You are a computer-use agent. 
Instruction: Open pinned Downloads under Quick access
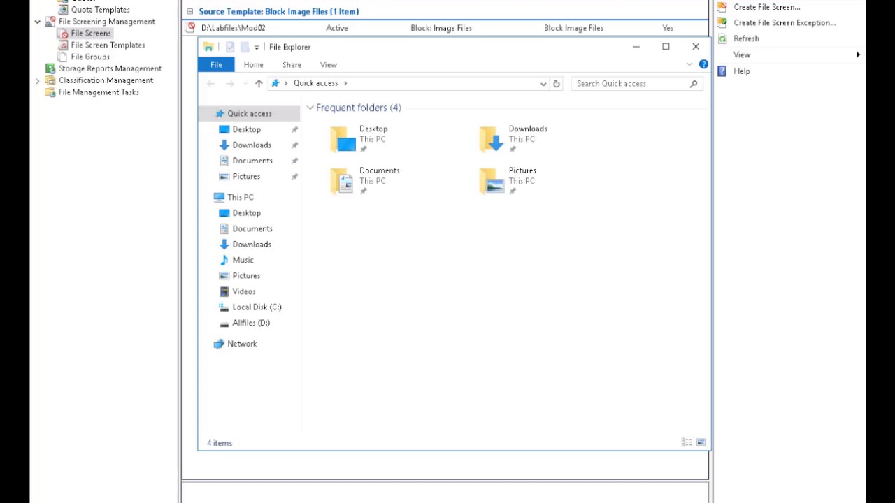252,145
